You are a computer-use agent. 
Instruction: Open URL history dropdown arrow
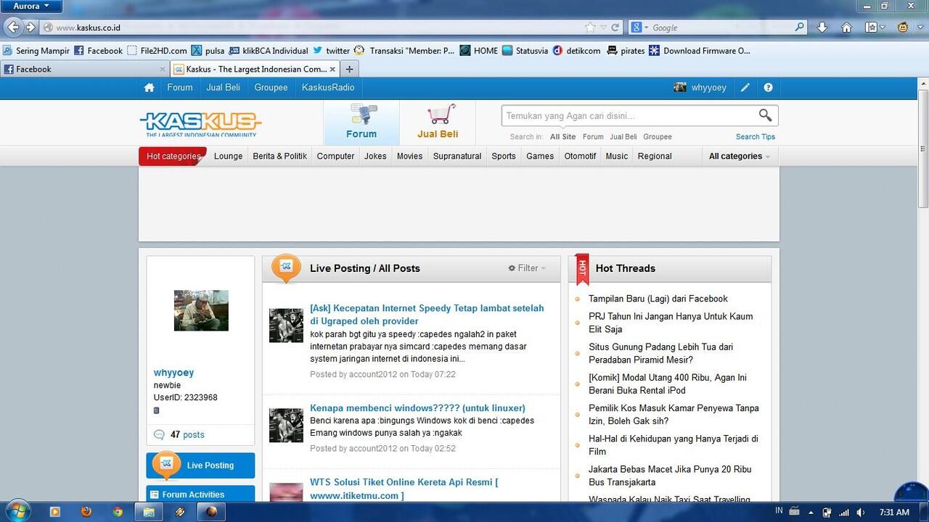pos(603,28)
